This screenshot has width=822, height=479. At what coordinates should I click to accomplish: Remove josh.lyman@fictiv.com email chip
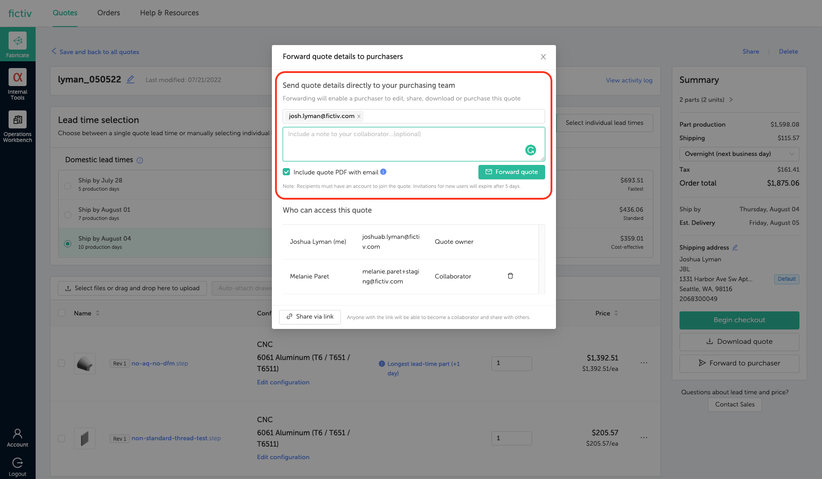(x=359, y=116)
